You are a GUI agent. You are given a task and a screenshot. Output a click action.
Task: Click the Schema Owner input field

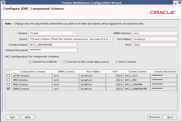[53, 45]
